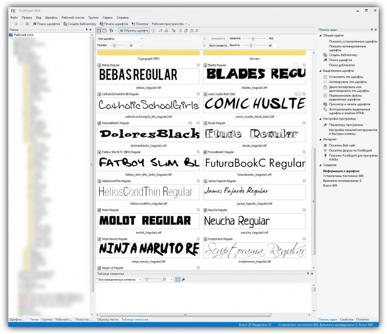Pin the Панель задач panel
Screen dimensions: 387x334
371,30
